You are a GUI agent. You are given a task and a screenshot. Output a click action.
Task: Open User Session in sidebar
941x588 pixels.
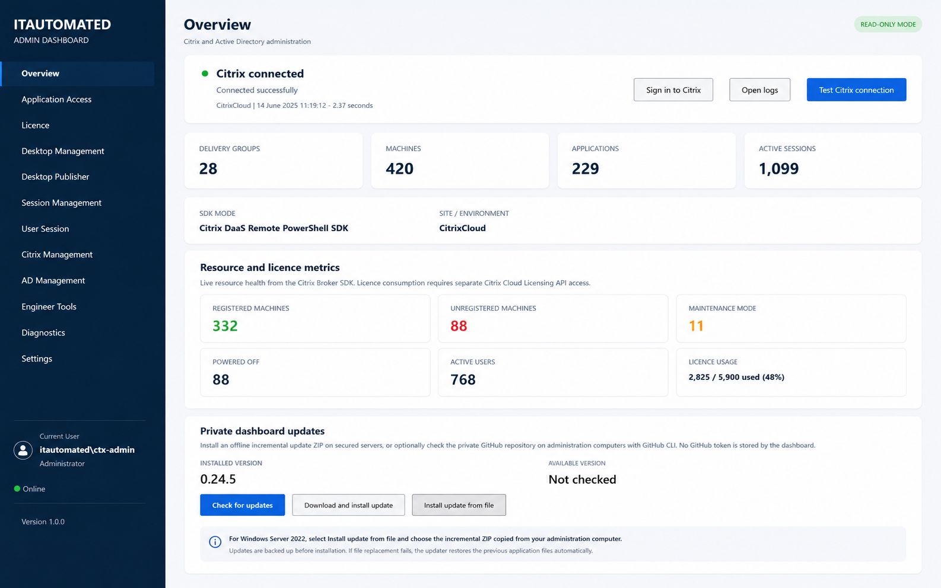pos(77,229)
